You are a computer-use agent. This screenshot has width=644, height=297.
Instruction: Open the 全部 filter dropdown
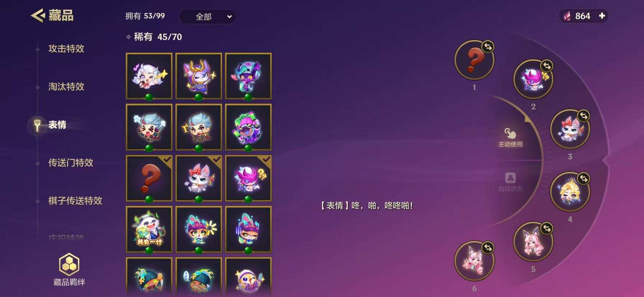coord(207,16)
